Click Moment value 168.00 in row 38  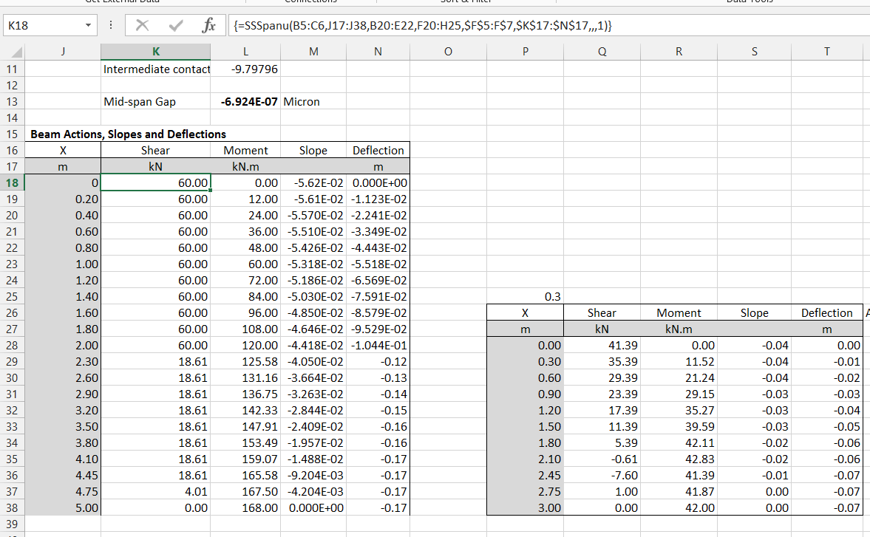[x=260, y=508]
